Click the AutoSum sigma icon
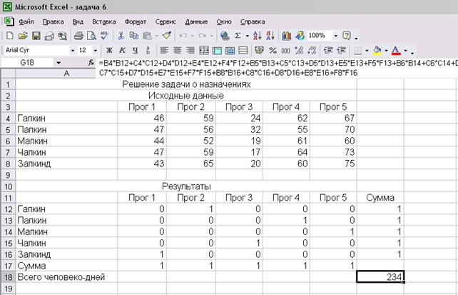The height and width of the screenshot is (295, 458). pyautogui.click(x=238, y=35)
